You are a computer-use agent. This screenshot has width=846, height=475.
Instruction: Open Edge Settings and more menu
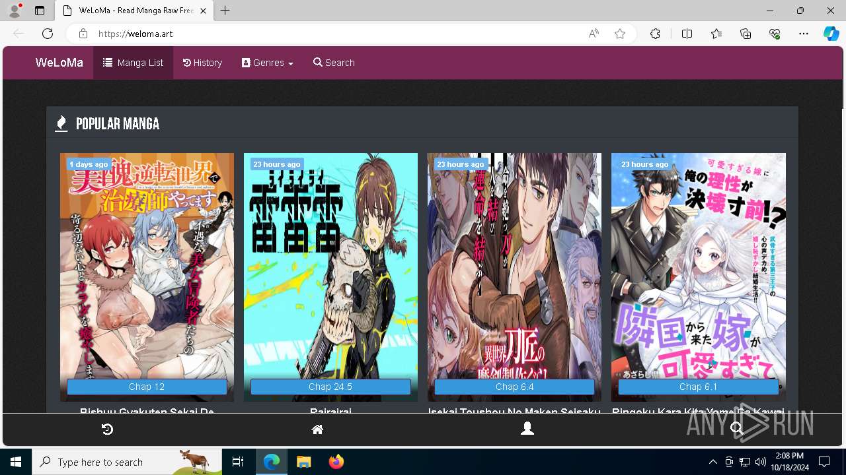coord(804,34)
